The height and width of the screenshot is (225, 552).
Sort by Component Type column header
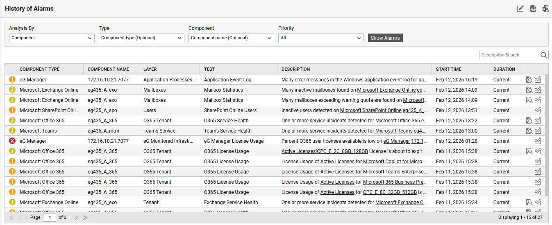click(x=39, y=69)
